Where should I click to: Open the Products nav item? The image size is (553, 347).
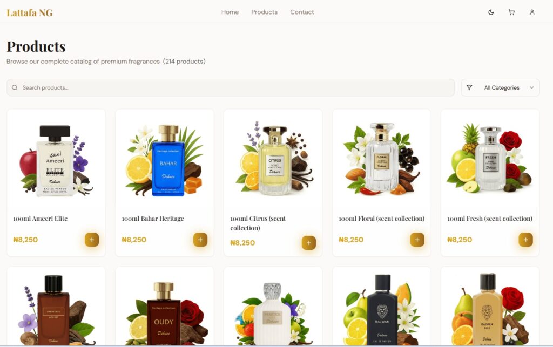pyautogui.click(x=264, y=12)
